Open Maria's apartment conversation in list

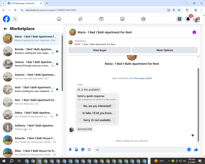pos(30,39)
